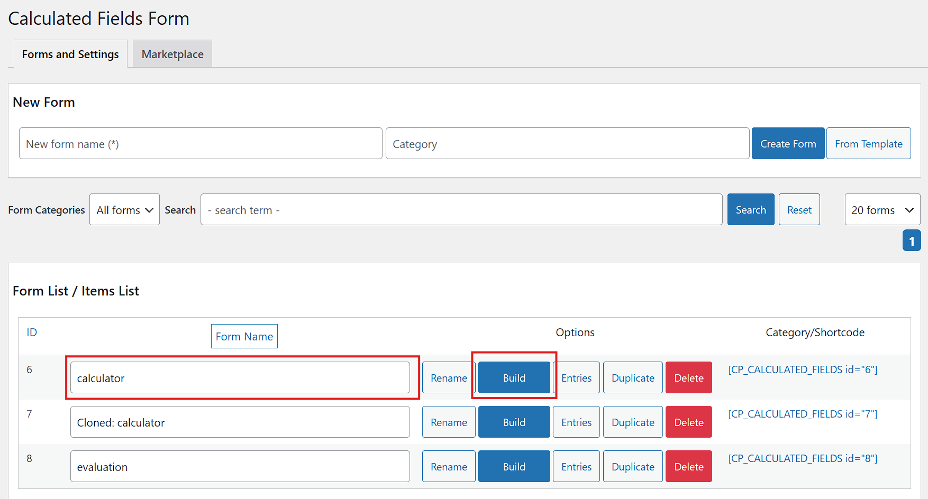
Task: Click the shortcode with id="7"
Action: pos(803,414)
